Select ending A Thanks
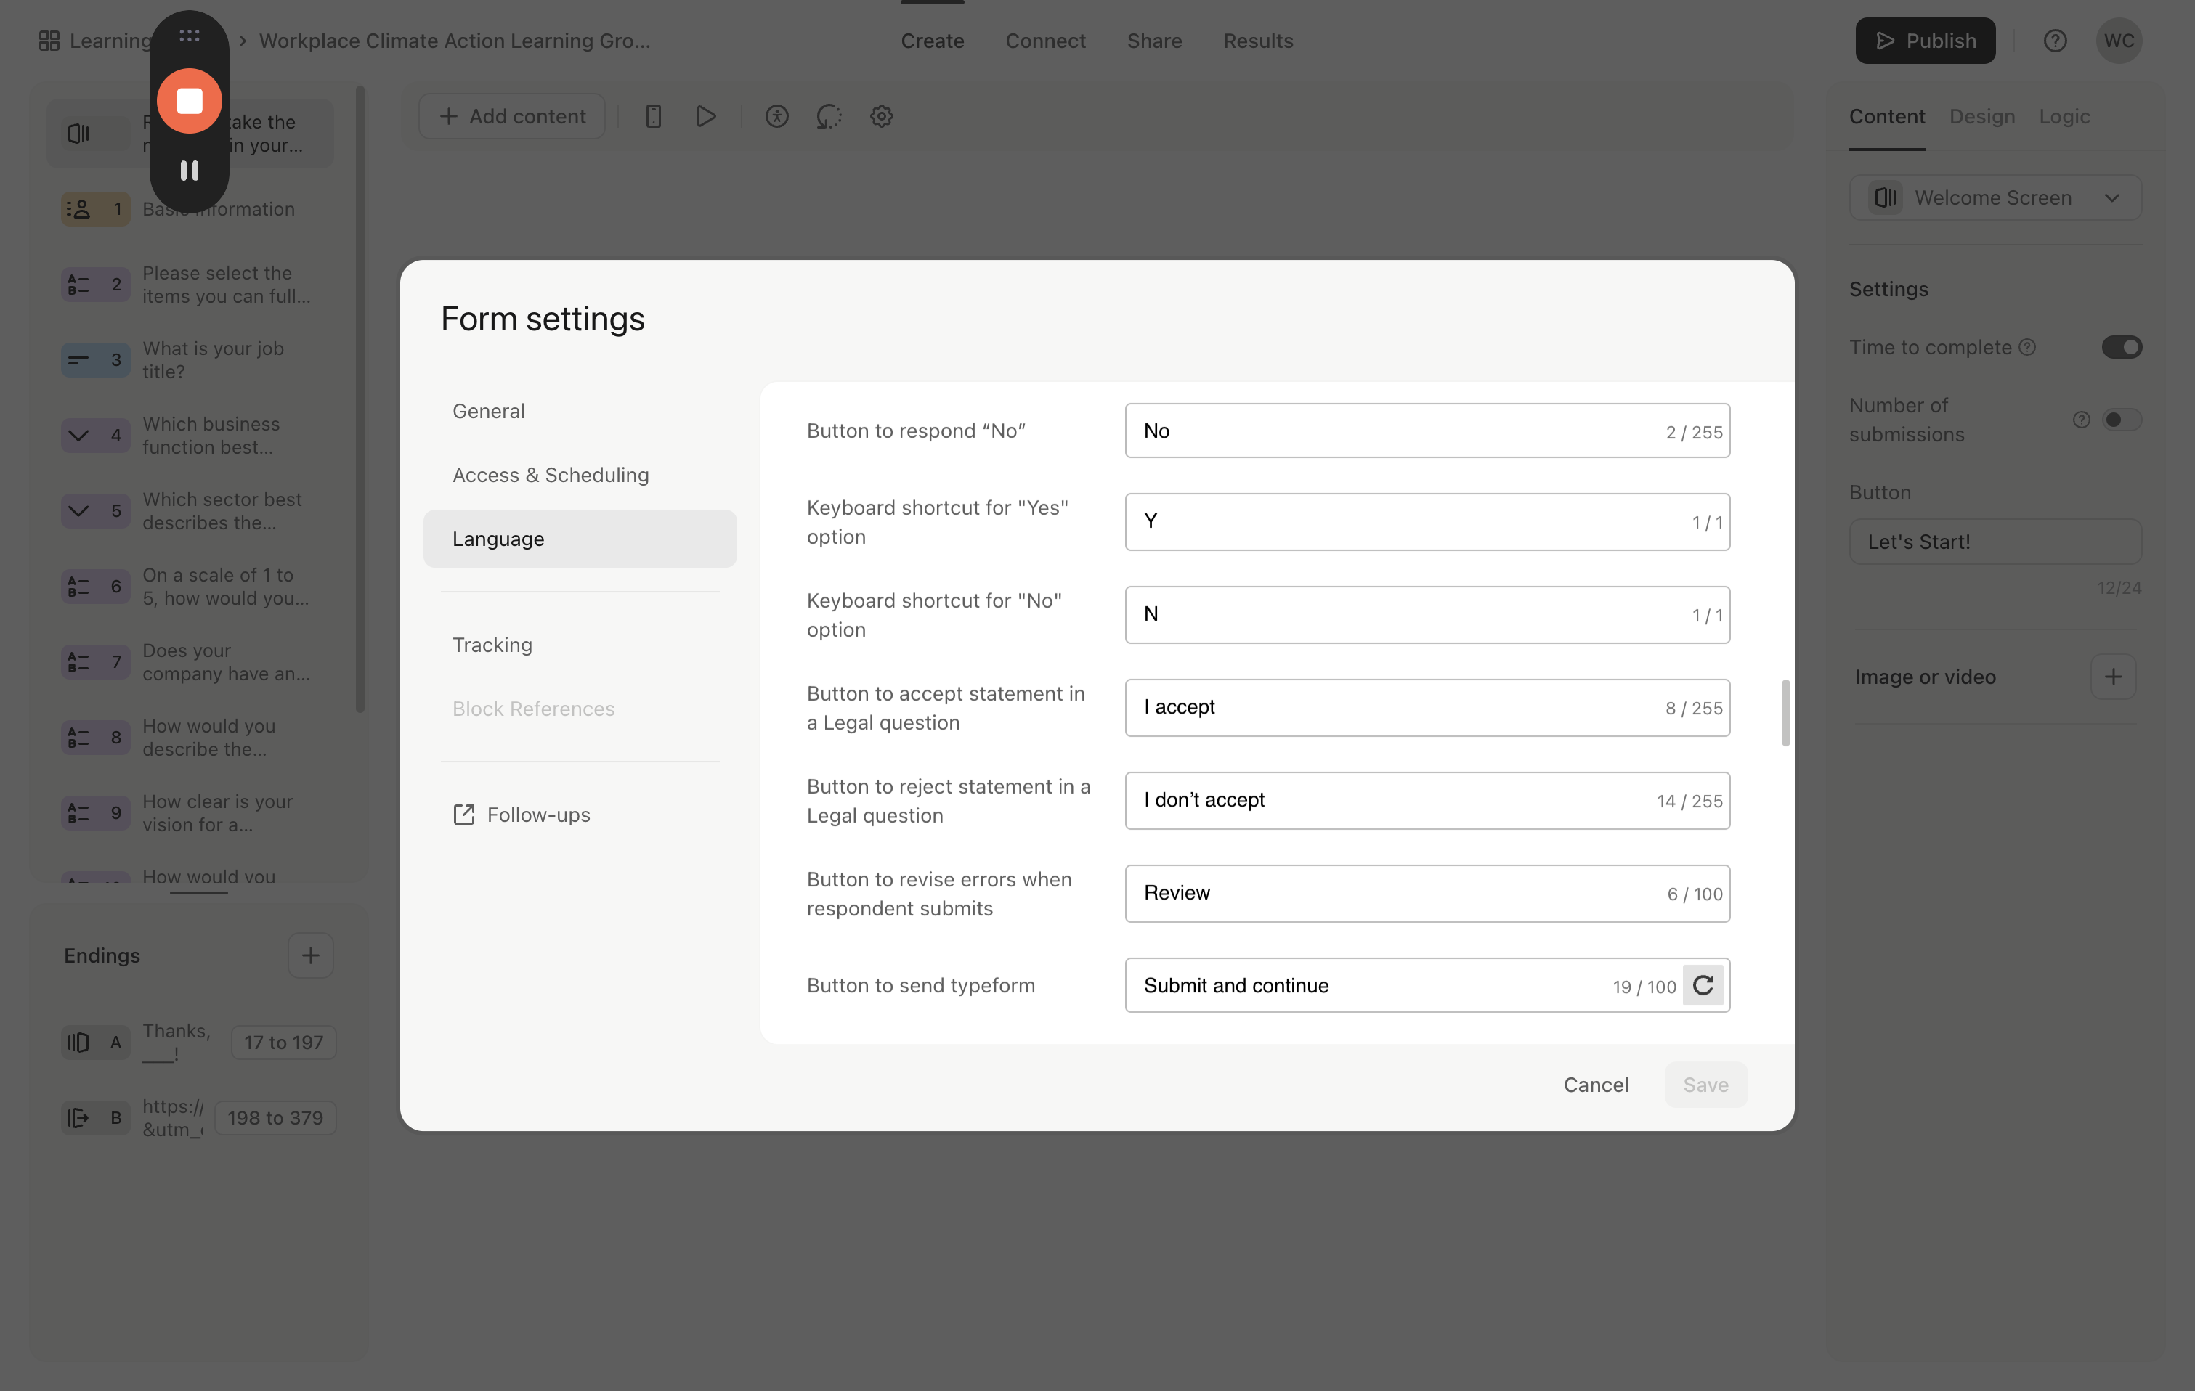 [x=190, y=1042]
